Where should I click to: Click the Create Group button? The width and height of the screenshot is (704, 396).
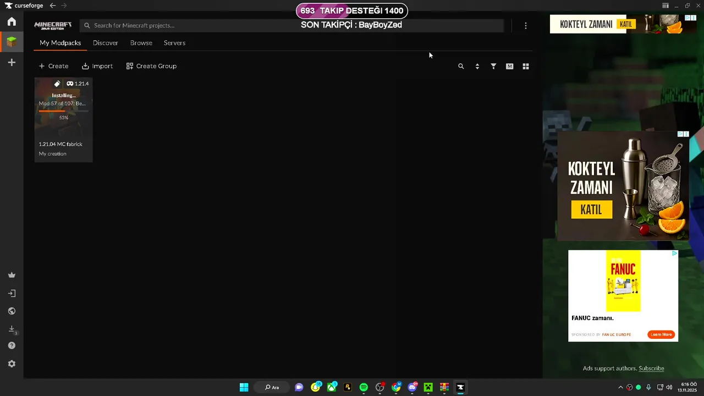tap(151, 66)
